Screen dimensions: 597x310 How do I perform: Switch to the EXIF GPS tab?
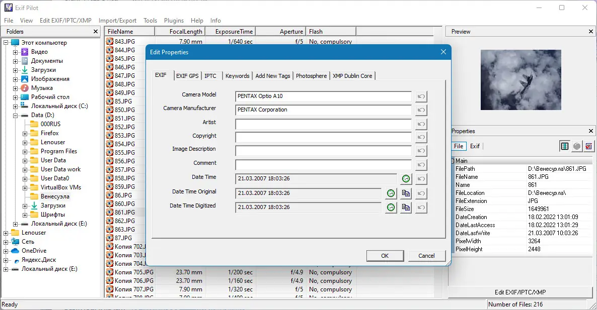[187, 76]
